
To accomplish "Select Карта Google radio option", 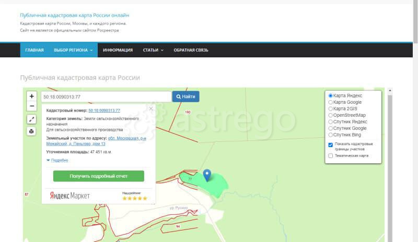I will (x=331, y=102).
